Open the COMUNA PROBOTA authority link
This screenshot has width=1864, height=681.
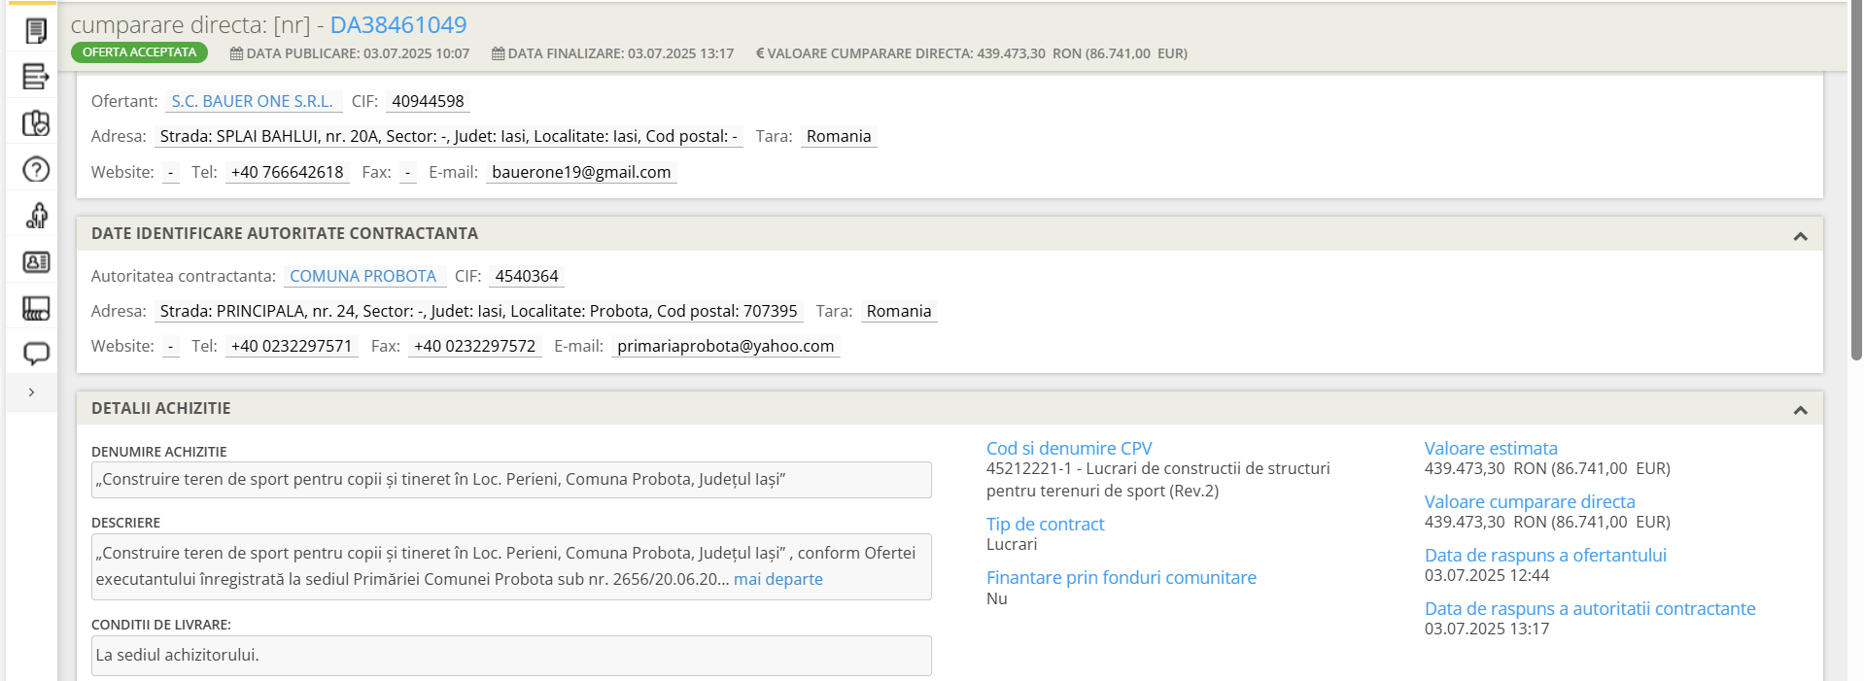[363, 276]
